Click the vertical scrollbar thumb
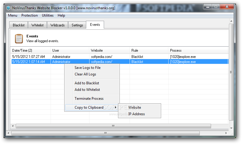242x144 pixels. pyautogui.click(x=231, y=72)
